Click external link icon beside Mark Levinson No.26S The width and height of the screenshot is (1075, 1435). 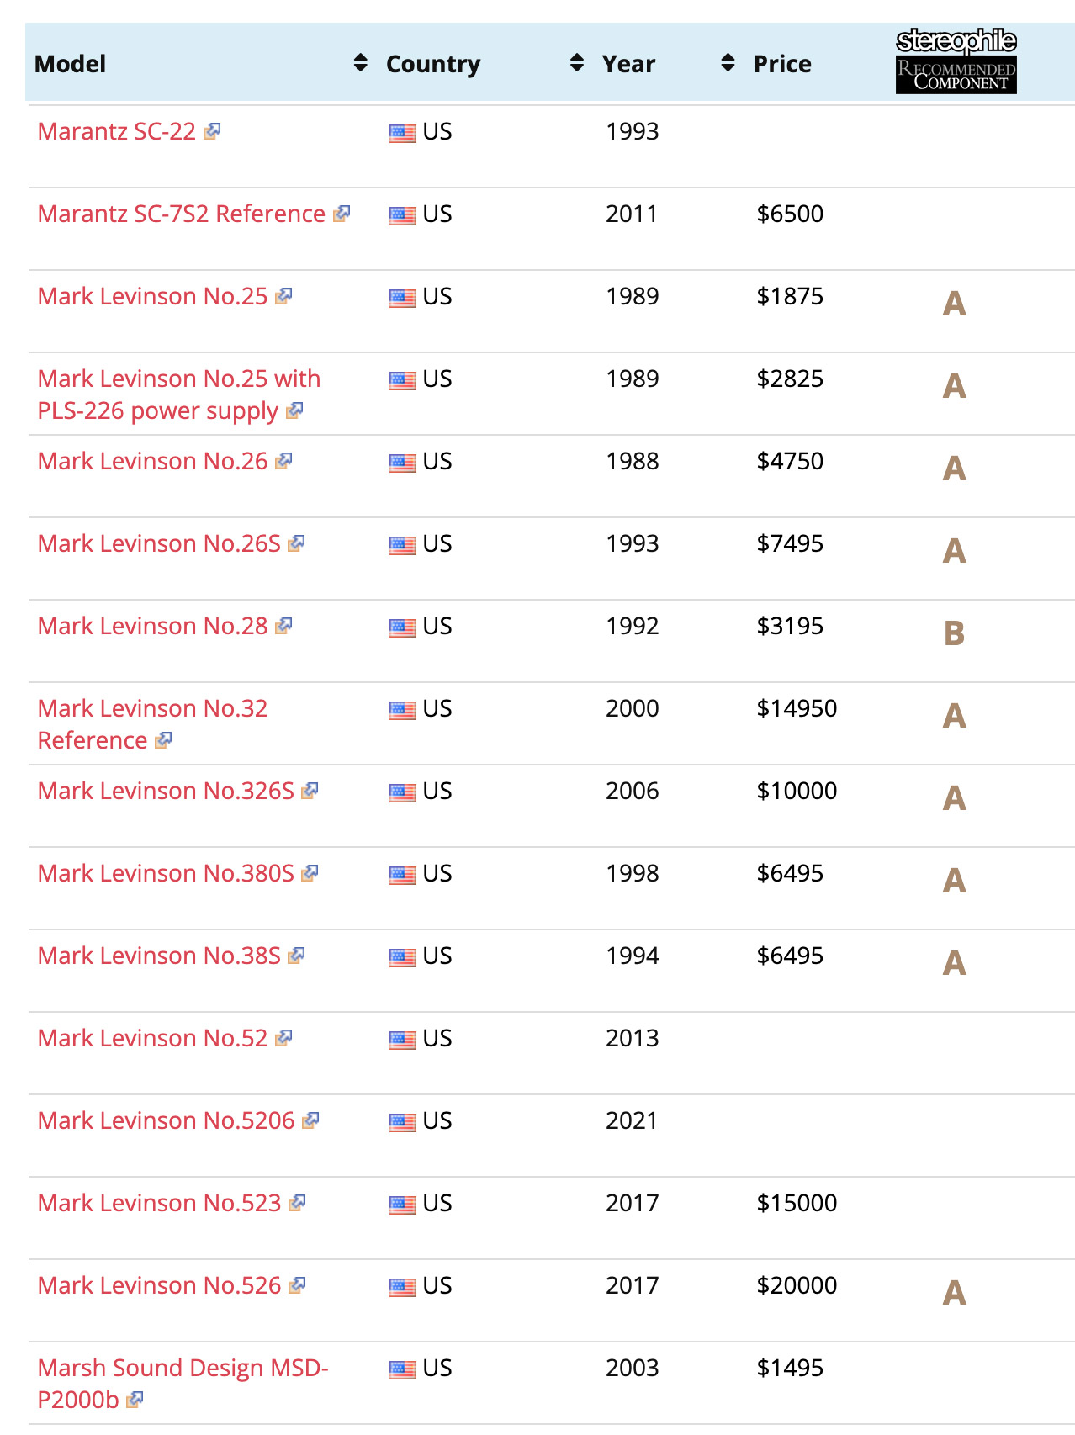(296, 543)
